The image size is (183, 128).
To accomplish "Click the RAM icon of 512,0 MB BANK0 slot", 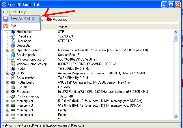I will [x=13, y=101].
